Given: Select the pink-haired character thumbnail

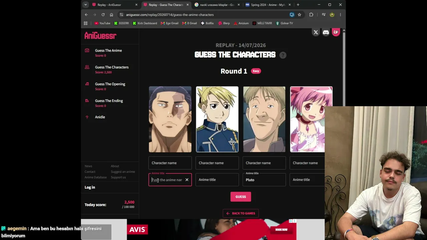Looking at the screenshot, I should (311, 119).
